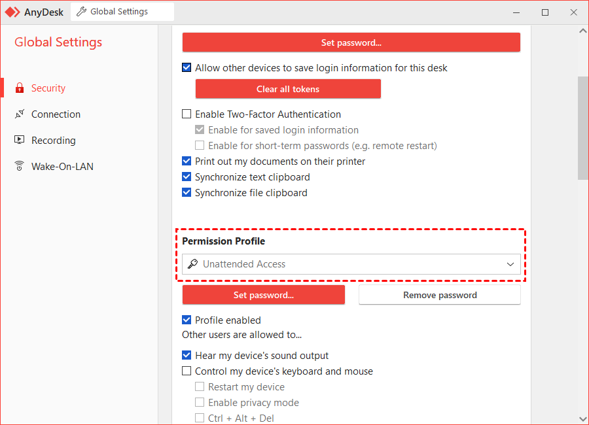Click the key icon beside Unattended Access

click(192, 264)
